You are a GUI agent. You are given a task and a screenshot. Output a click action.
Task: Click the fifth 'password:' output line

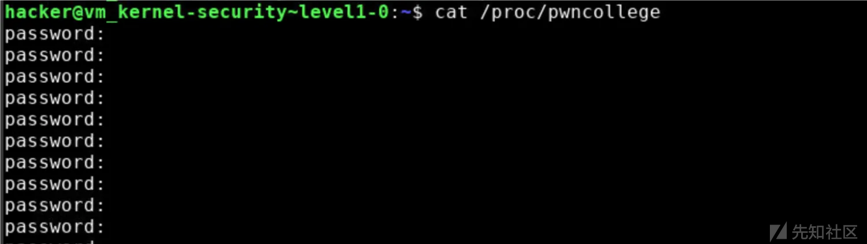tap(54, 120)
